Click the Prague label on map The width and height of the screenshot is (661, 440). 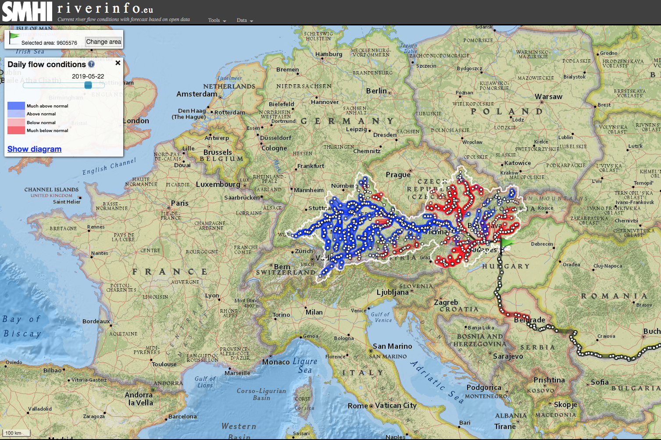click(398, 175)
